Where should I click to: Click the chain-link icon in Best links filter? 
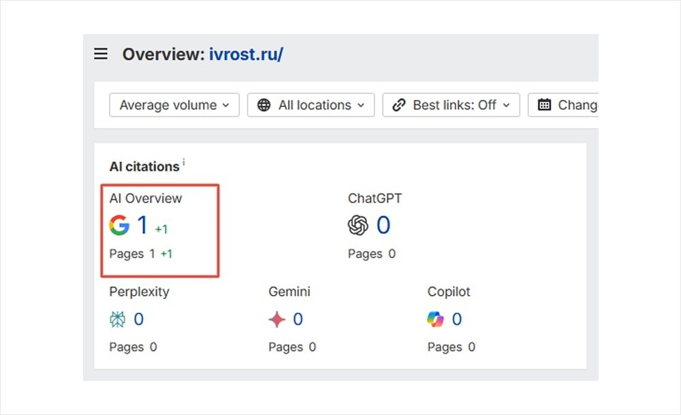398,105
